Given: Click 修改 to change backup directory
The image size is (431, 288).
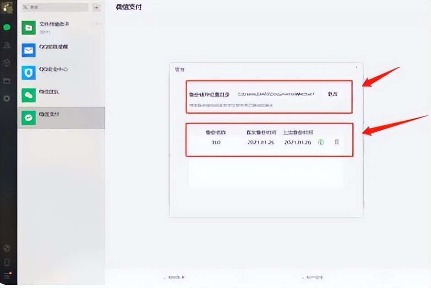Looking at the screenshot, I should pyautogui.click(x=333, y=93).
